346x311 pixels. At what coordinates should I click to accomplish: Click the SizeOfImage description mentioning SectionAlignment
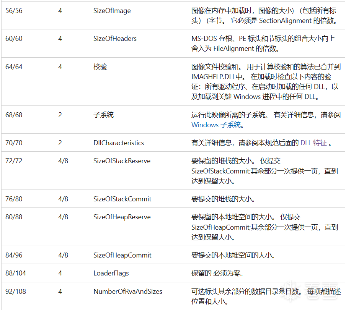point(264,16)
